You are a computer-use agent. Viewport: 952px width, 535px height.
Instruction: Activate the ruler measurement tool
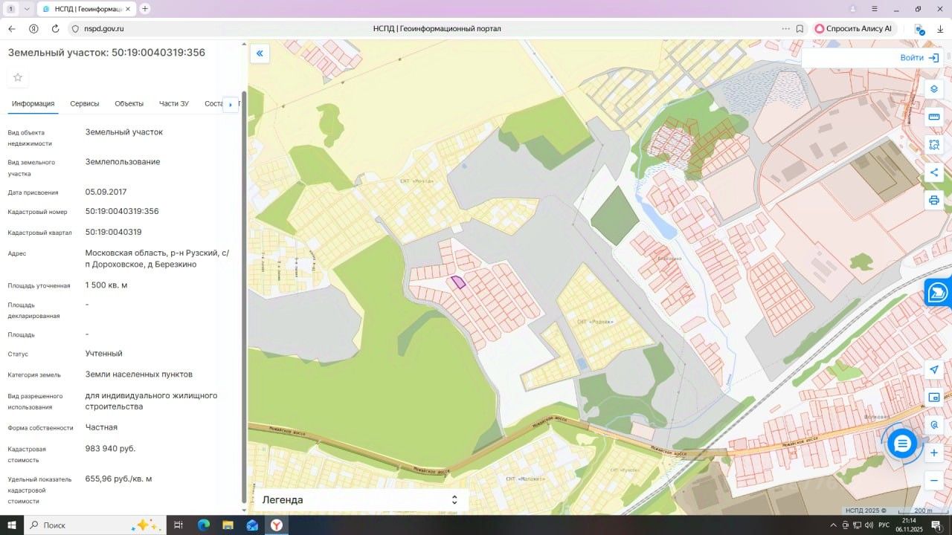coord(934,117)
